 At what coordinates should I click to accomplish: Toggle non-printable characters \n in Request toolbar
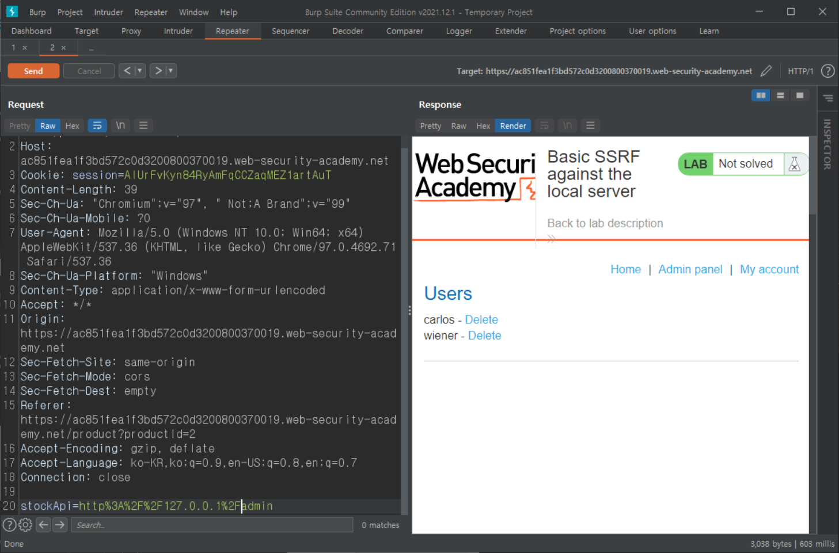120,125
